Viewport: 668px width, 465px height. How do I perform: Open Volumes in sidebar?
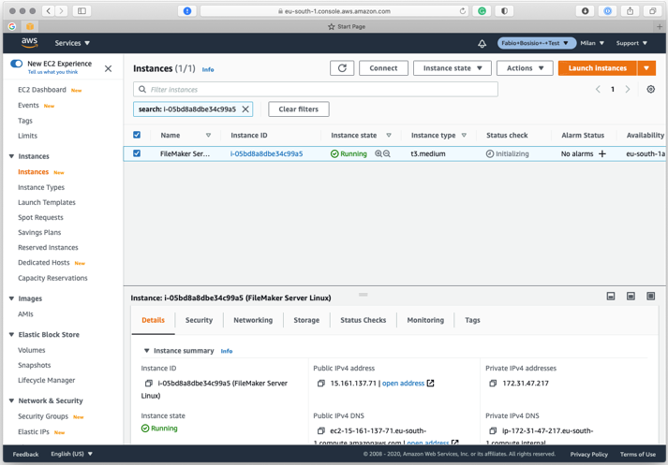point(32,350)
